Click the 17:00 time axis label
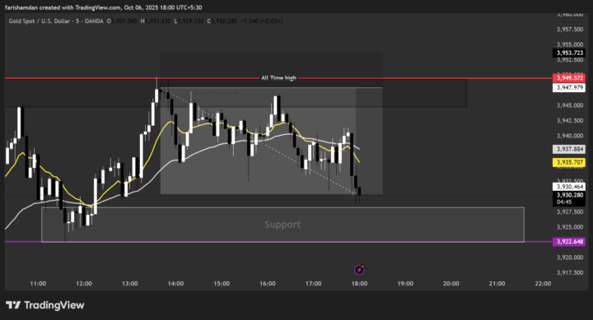Image resolution: width=593 pixels, height=320 pixels. pos(314,283)
